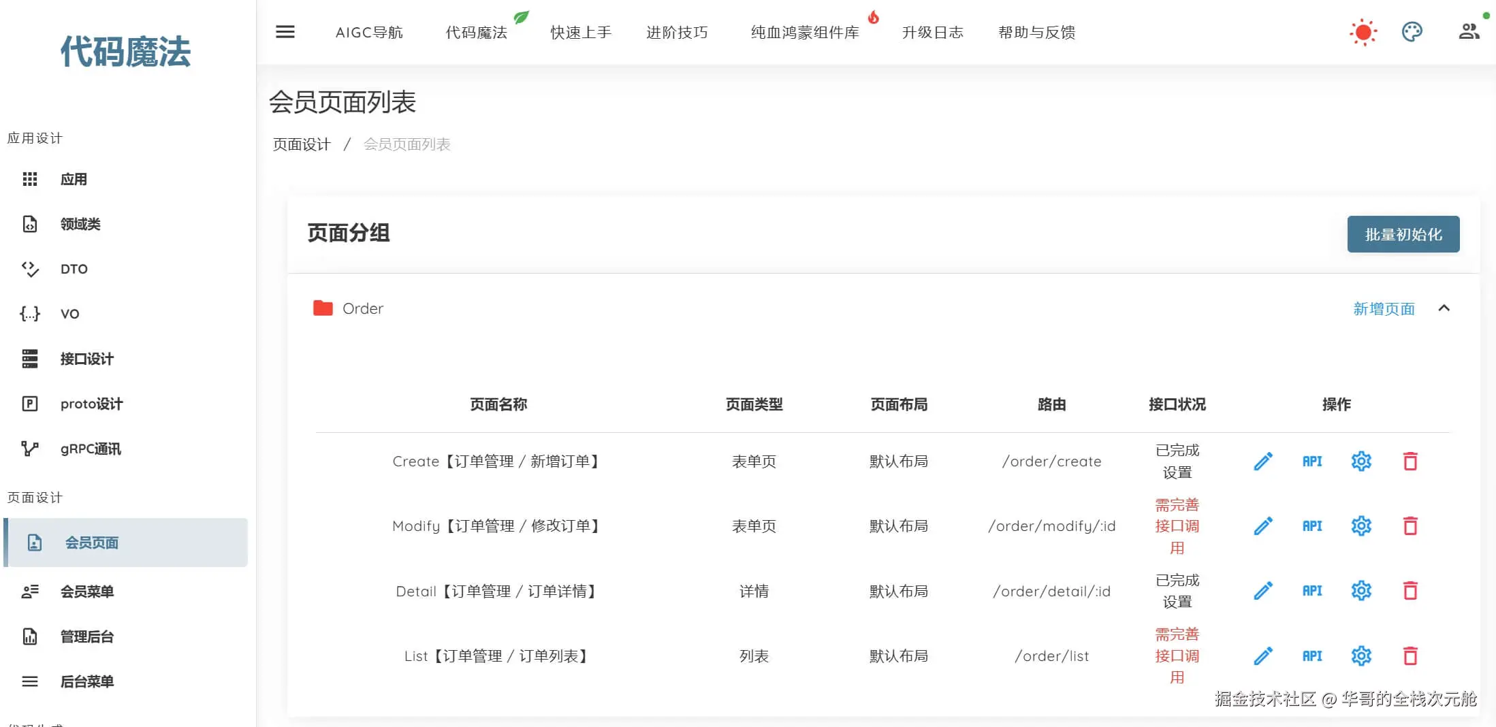Open gear settings for Create order page
This screenshot has height=727, width=1496.
(x=1361, y=462)
